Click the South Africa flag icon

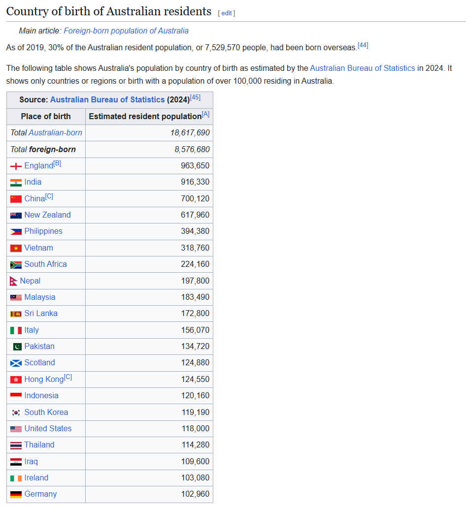[x=16, y=265]
